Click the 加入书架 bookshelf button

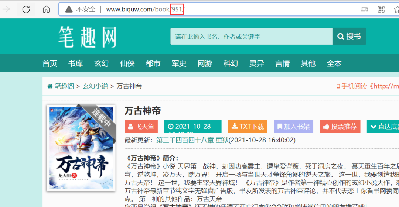click(x=293, y=127)
